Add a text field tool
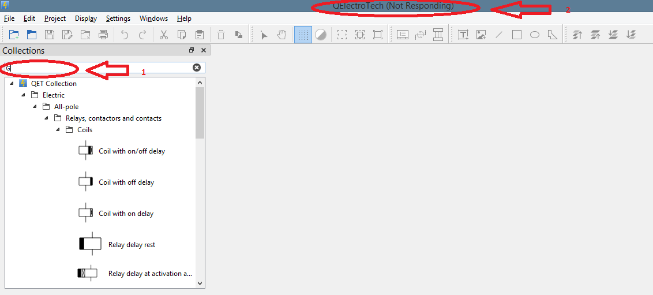Screen dimensions: 653x295 (463, 35)
